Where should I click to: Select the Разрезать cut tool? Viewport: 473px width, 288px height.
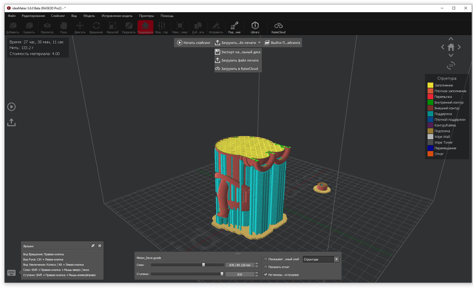tap(129, 28)
